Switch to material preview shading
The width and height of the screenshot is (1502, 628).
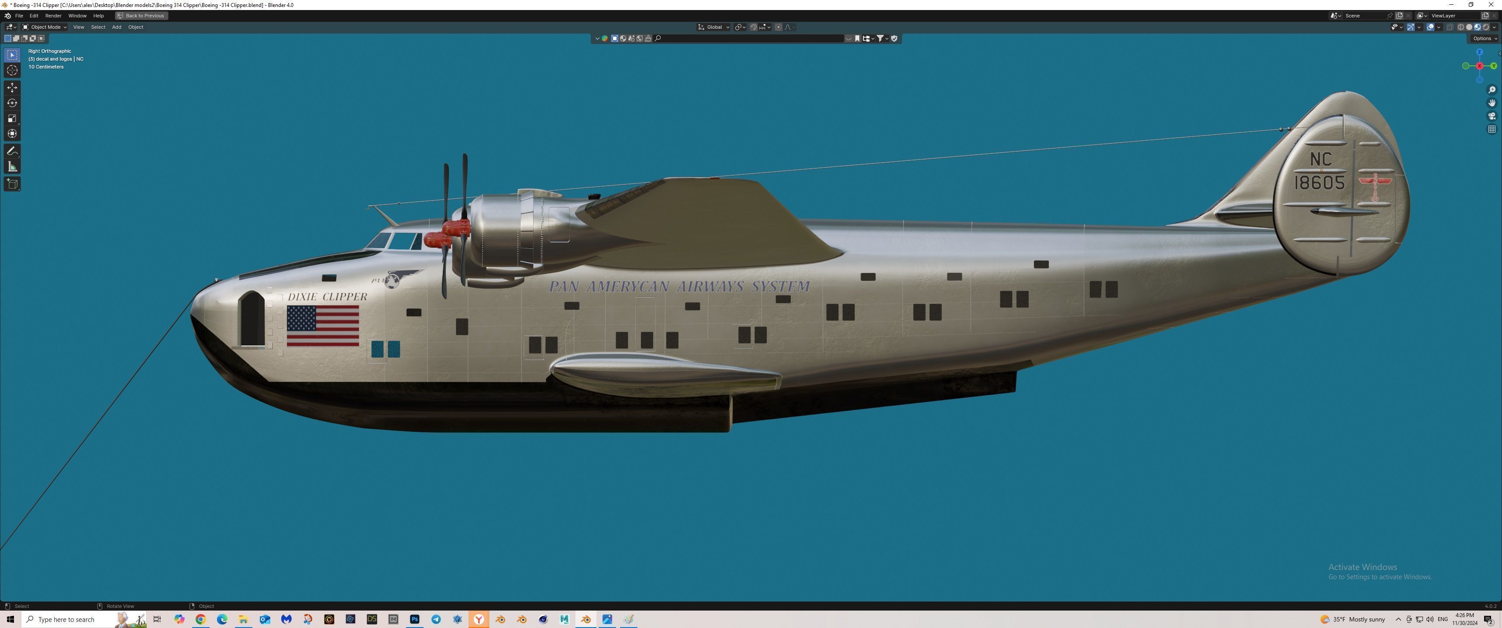coord(1478,27)
